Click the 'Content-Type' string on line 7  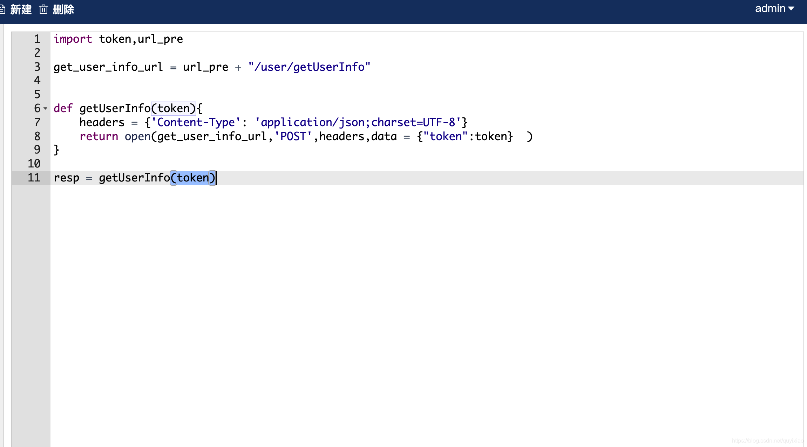click(x=196, y=122)
